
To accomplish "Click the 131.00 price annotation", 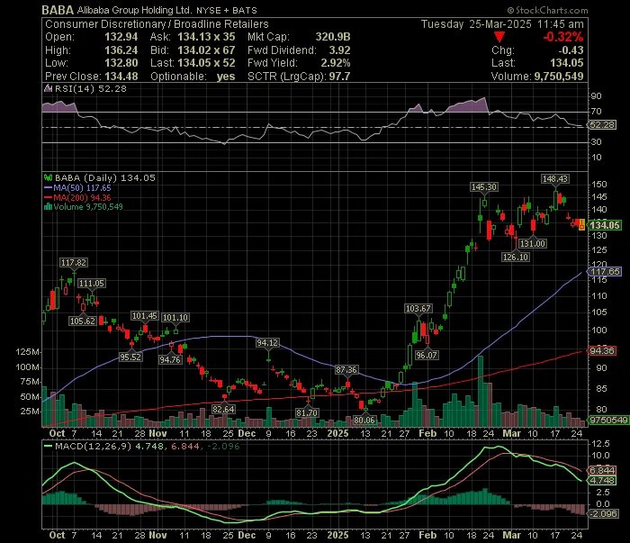I will (533, 243).
